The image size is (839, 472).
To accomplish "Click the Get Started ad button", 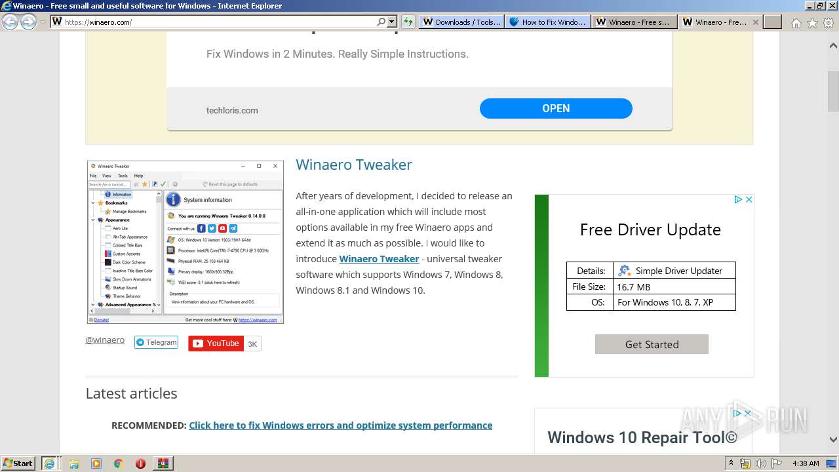I will (652, 344).
